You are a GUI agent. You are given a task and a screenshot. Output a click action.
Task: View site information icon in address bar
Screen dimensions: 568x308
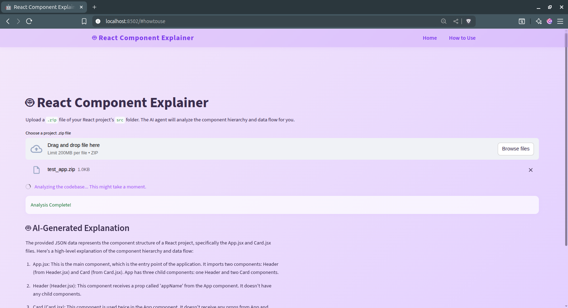(x=98, y=21)
